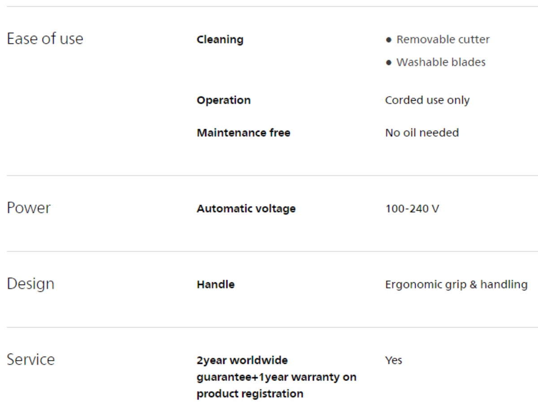Viewport: 538px width, 419px height.
Task: Select the Maintenance free label
Action: pos(243,133)
